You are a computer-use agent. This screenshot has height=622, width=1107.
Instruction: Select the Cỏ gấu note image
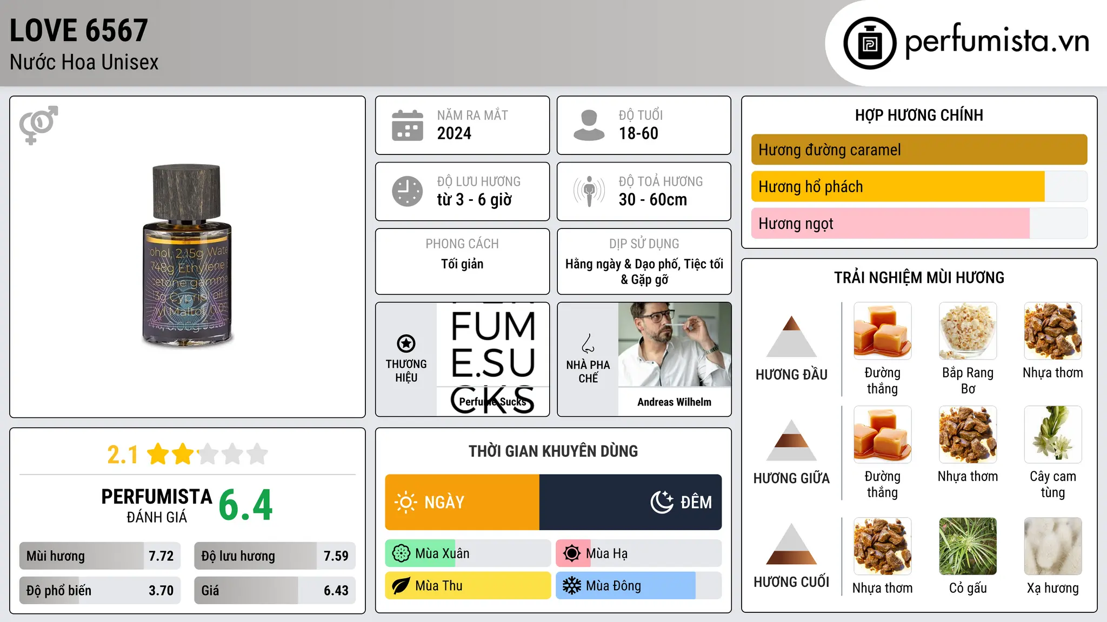point(968,546)
